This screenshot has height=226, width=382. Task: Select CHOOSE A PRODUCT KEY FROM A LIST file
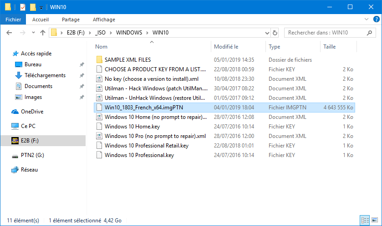[155, 69]
